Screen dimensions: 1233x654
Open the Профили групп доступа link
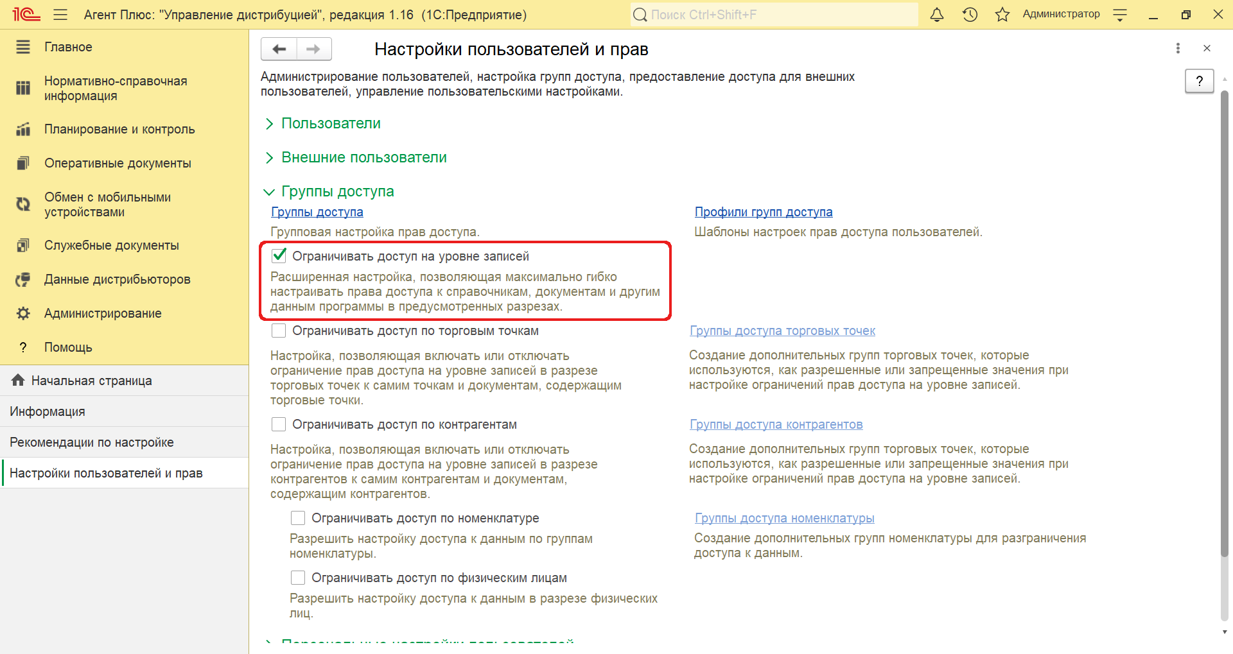pos(764,212)
